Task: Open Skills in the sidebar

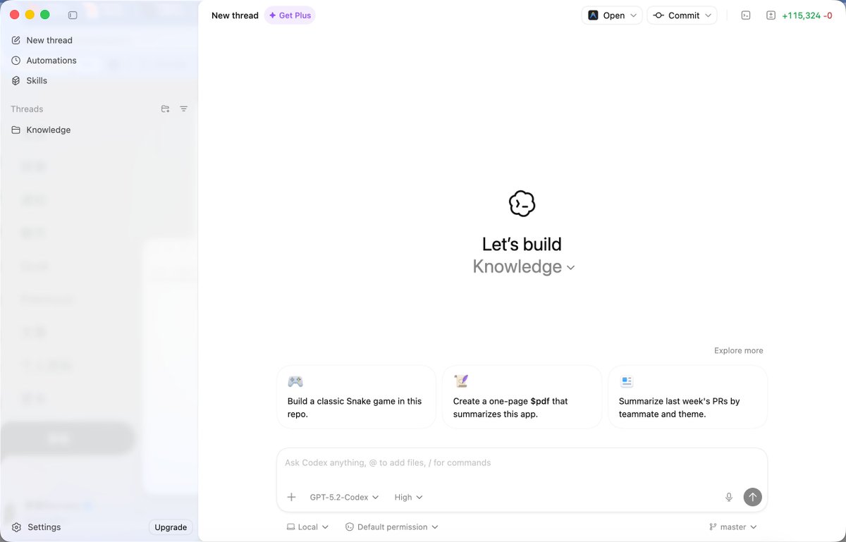Action: coord(37,80)
